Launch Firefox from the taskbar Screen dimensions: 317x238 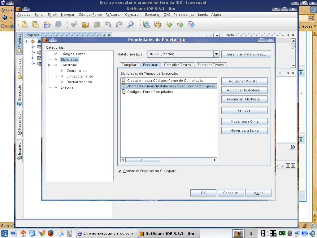click(51, 233)
